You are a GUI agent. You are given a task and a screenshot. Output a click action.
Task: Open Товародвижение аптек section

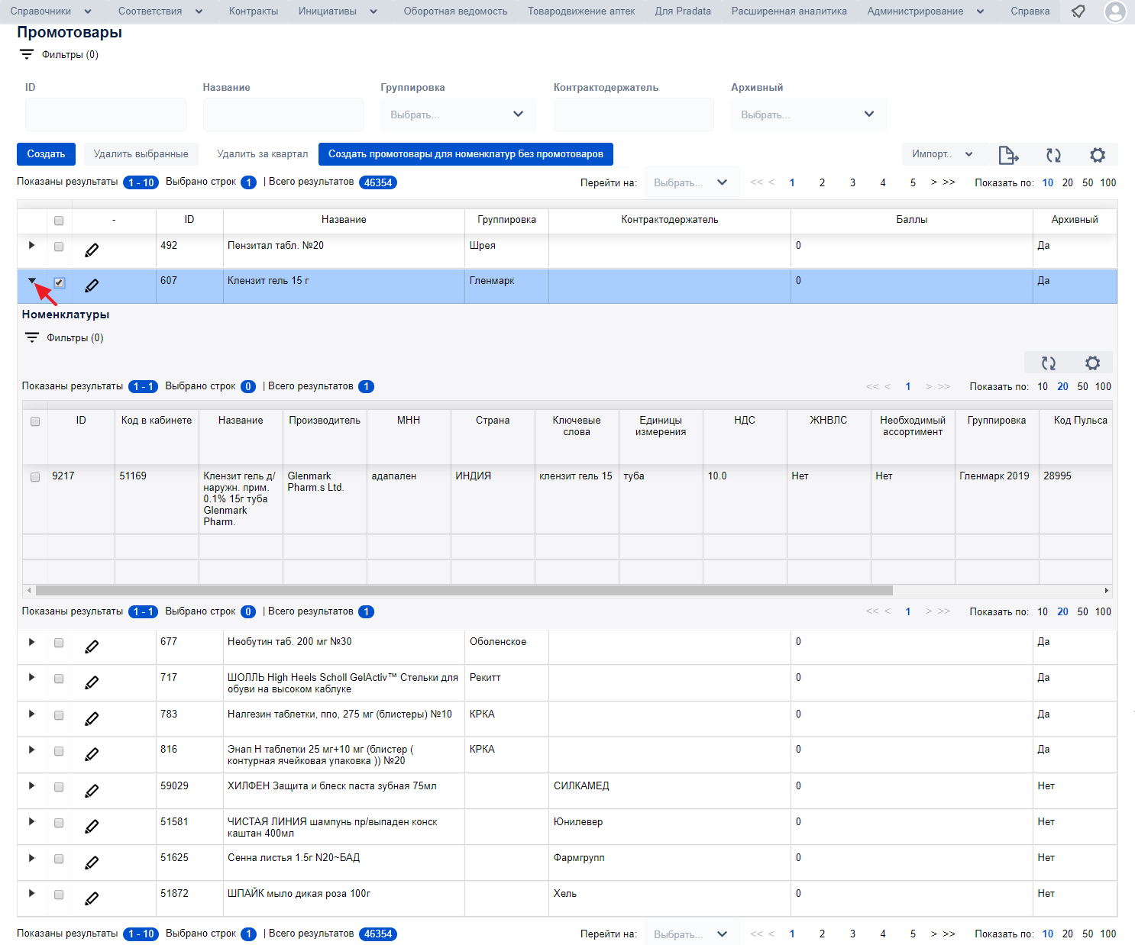581,11
